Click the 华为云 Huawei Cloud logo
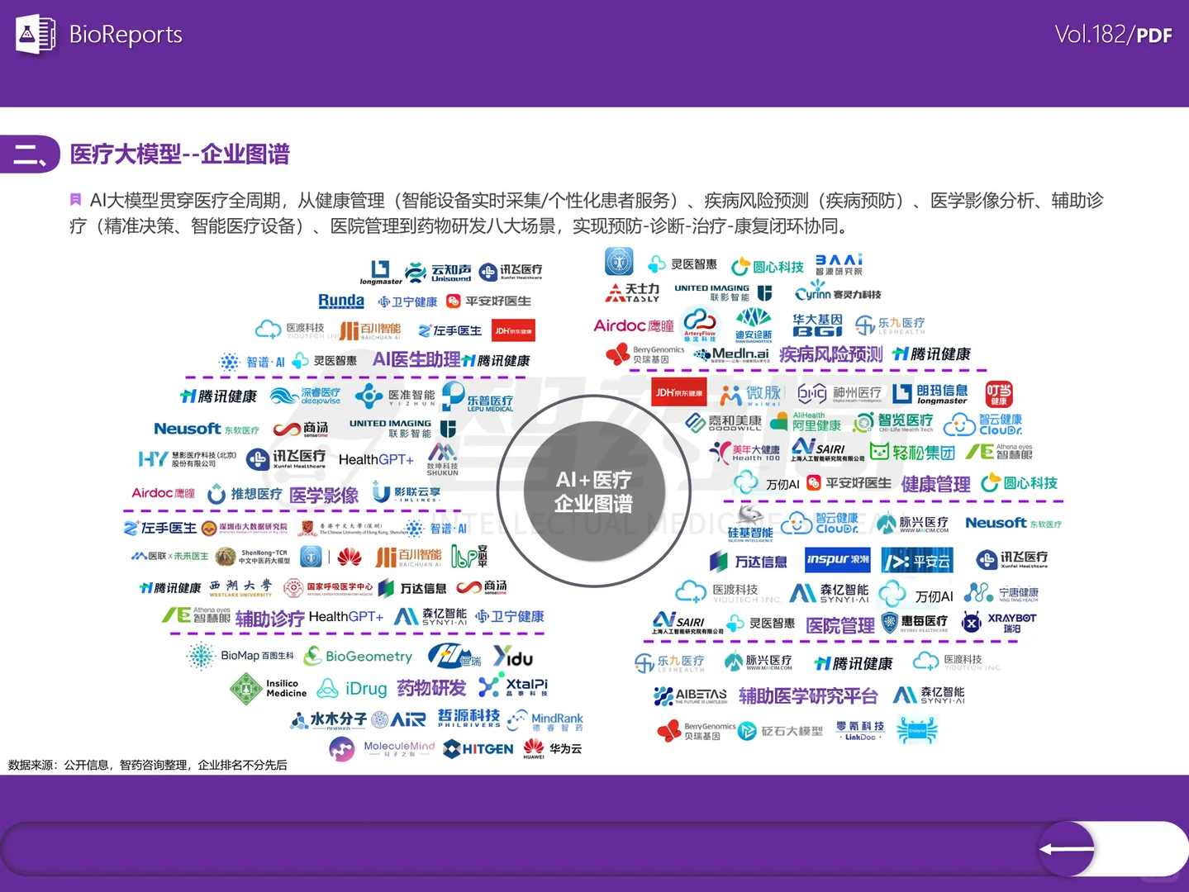Image resolution: width=1189 pixels, height=892 pixels. pos(551,750)
